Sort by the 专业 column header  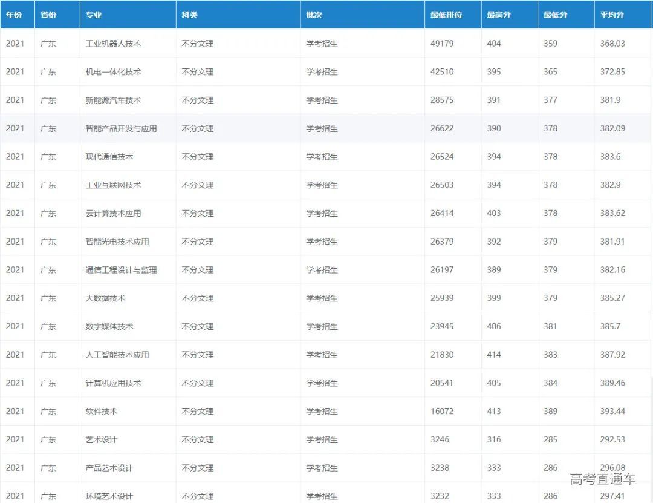(94, 15)
